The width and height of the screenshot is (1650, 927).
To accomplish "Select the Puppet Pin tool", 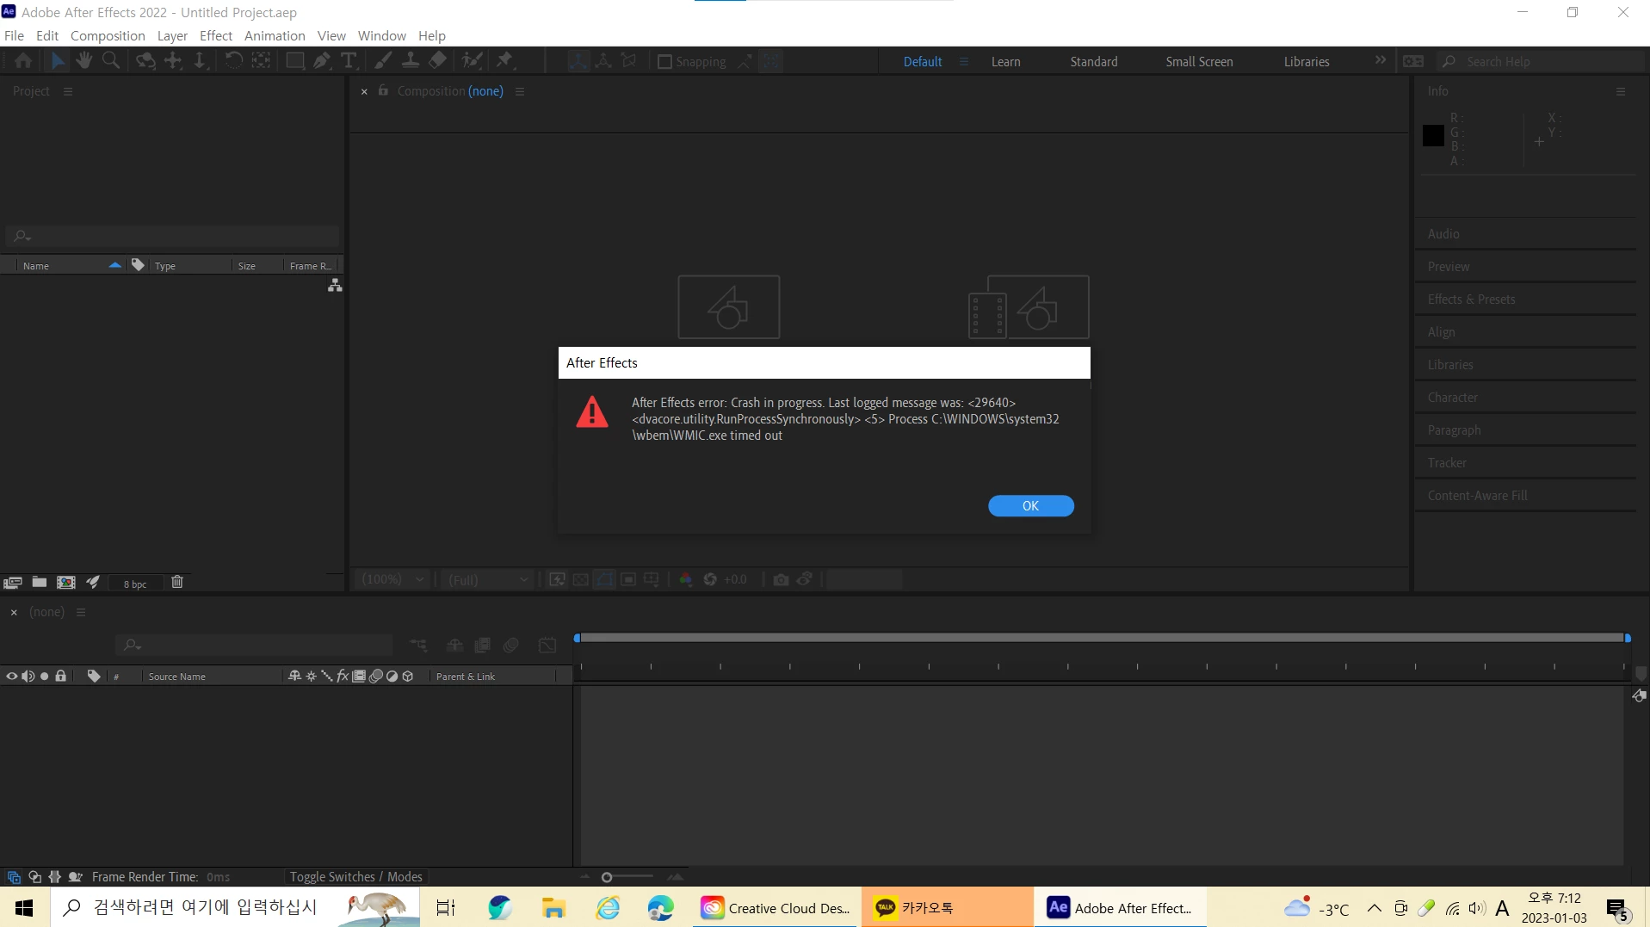I will pyautogui.click(x=505, y=61).
